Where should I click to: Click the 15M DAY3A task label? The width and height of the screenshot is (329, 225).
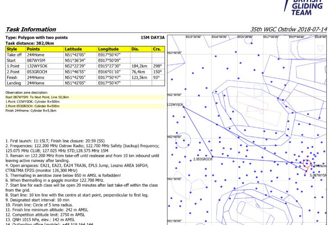[x=152, y=37]
